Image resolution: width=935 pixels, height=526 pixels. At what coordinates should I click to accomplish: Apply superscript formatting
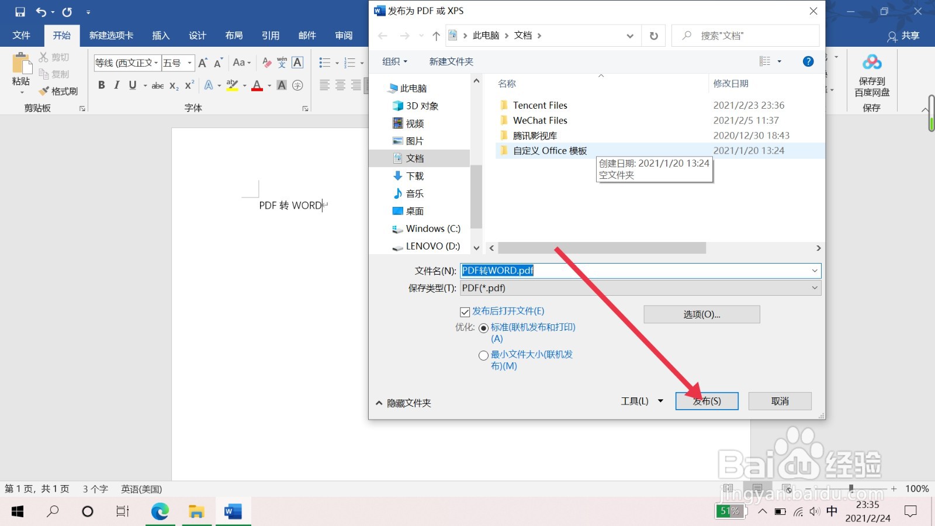click(x=189, y=85)
